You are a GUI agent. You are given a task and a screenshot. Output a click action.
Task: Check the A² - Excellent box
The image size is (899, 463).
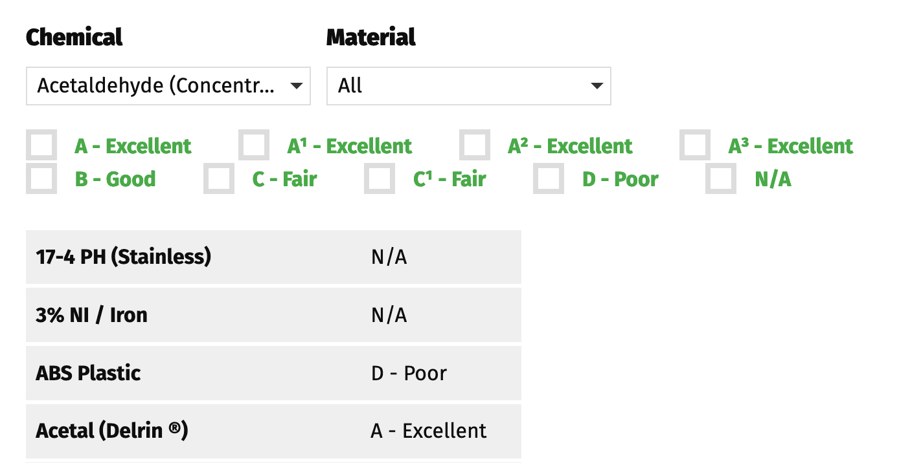coord(475,145)
